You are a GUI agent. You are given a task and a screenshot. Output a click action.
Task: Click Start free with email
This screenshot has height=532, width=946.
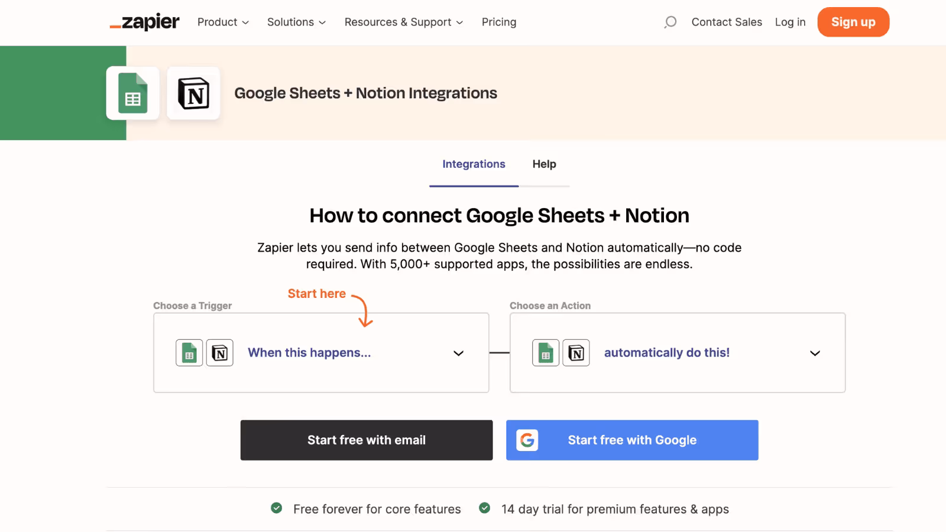[x=367, y=440]
